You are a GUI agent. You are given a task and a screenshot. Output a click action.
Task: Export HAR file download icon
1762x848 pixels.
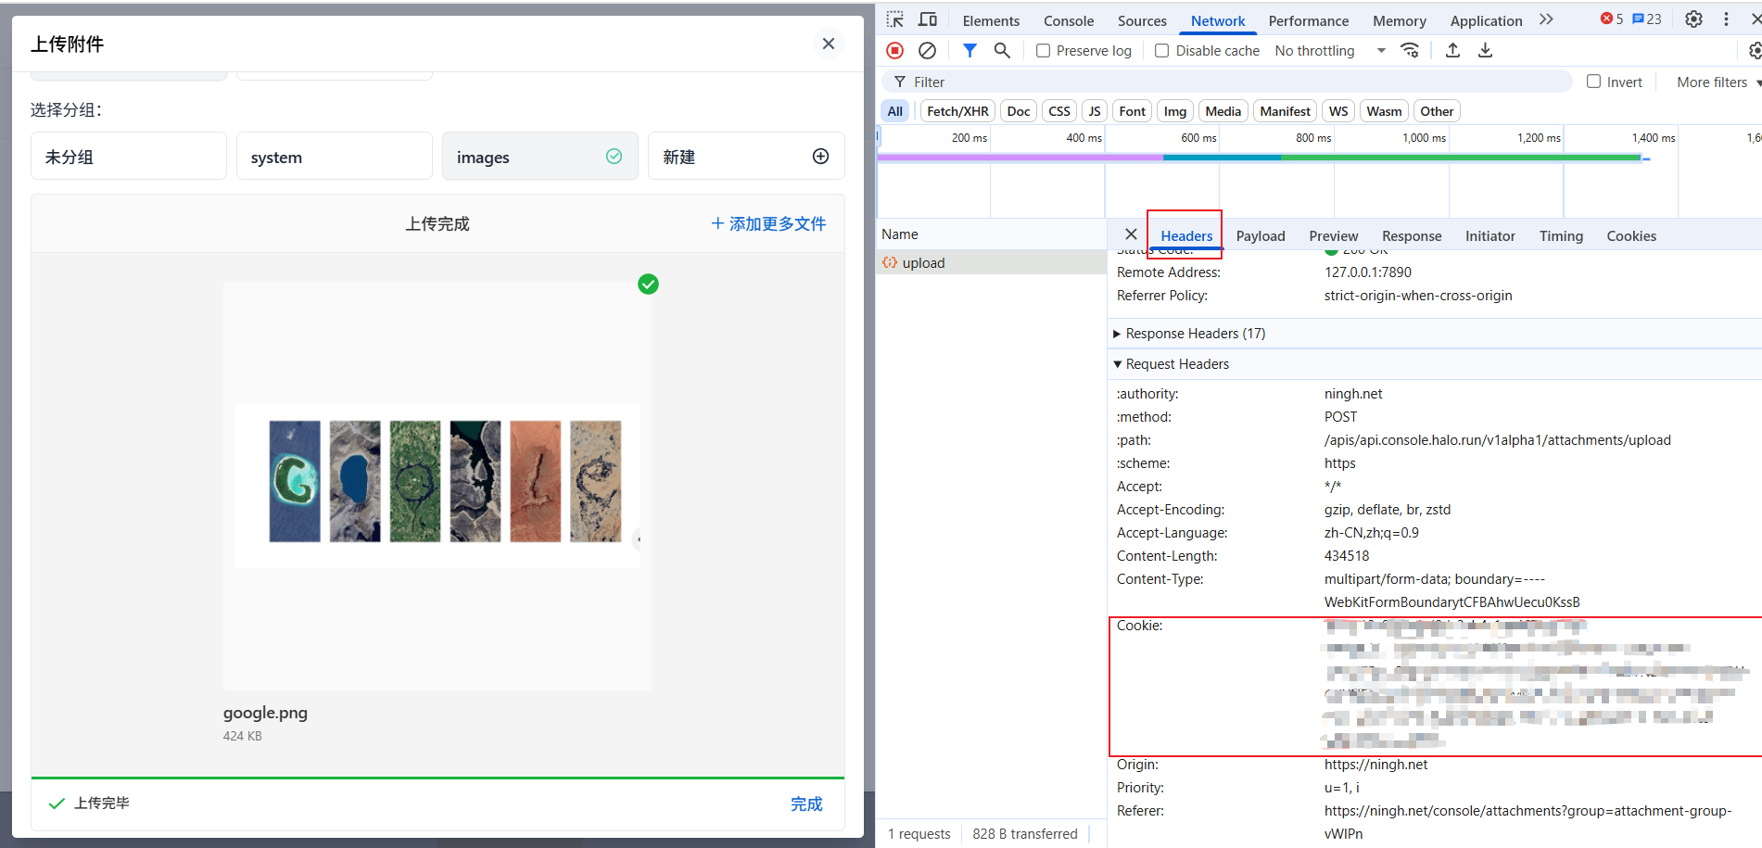(1485, 50)
